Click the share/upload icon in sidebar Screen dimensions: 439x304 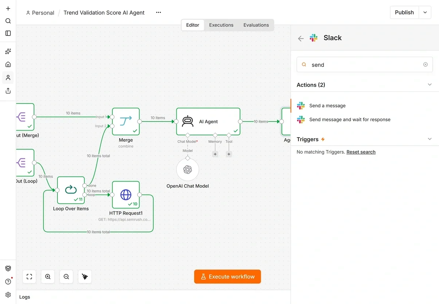[8, 91]
